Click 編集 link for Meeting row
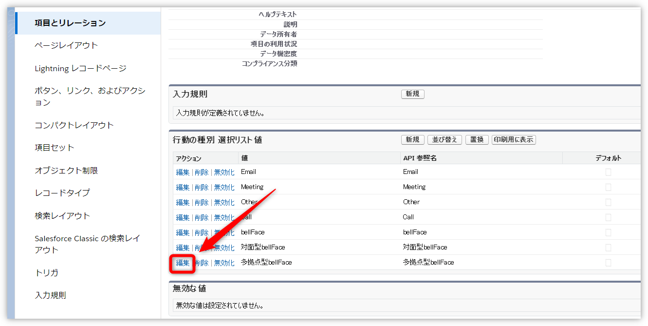Screen dimensions: 648x326 [x=183, y=187]
